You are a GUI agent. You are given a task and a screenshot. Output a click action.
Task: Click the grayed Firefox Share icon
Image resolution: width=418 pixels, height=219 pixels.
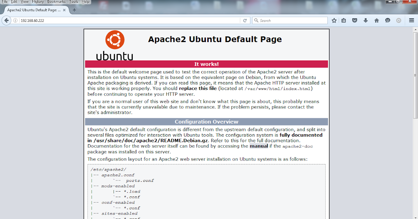pos(398,20)
